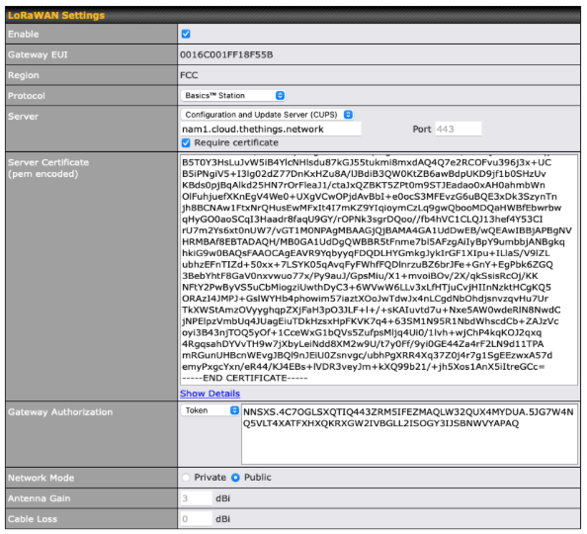Click the Region value FCC
The image size is (587, 534).
click(x=189, y=75)
